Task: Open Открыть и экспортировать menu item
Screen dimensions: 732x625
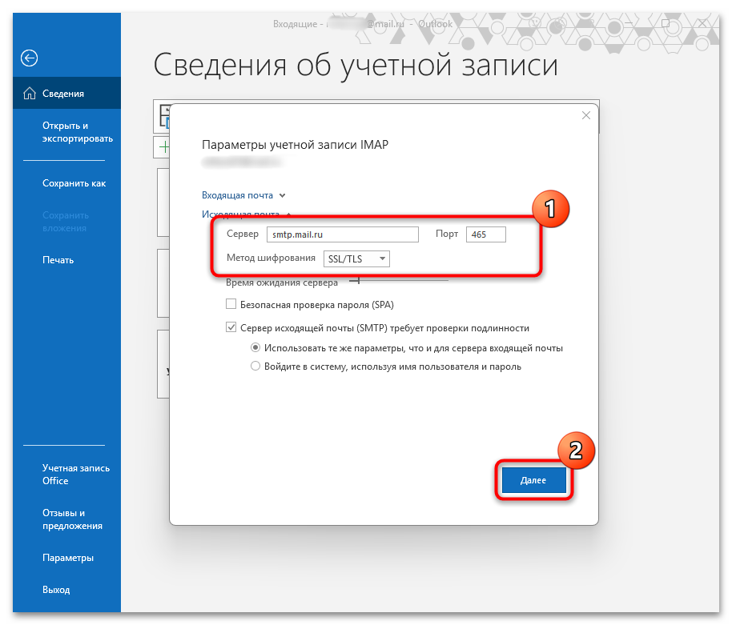Action: (78, 132)
